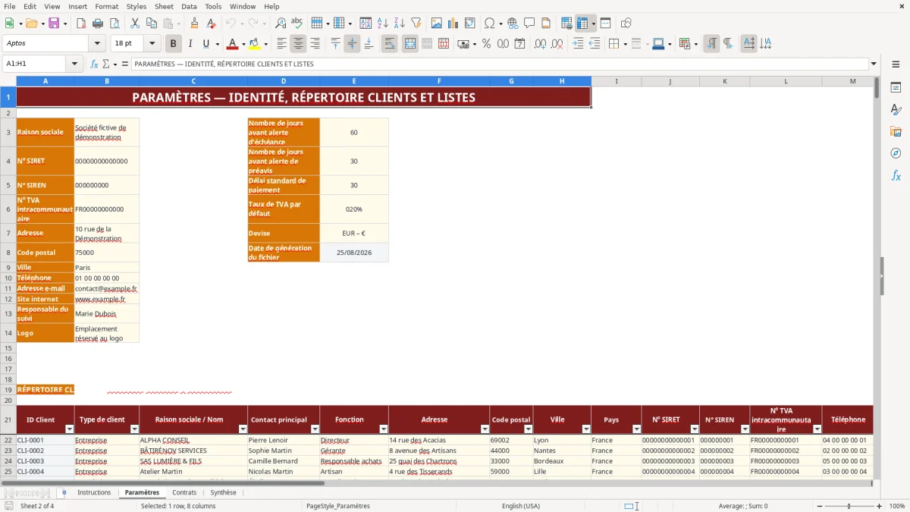Open sidebar Navigator panel
This screenshot has width=910, height=512.
[896, 153]
